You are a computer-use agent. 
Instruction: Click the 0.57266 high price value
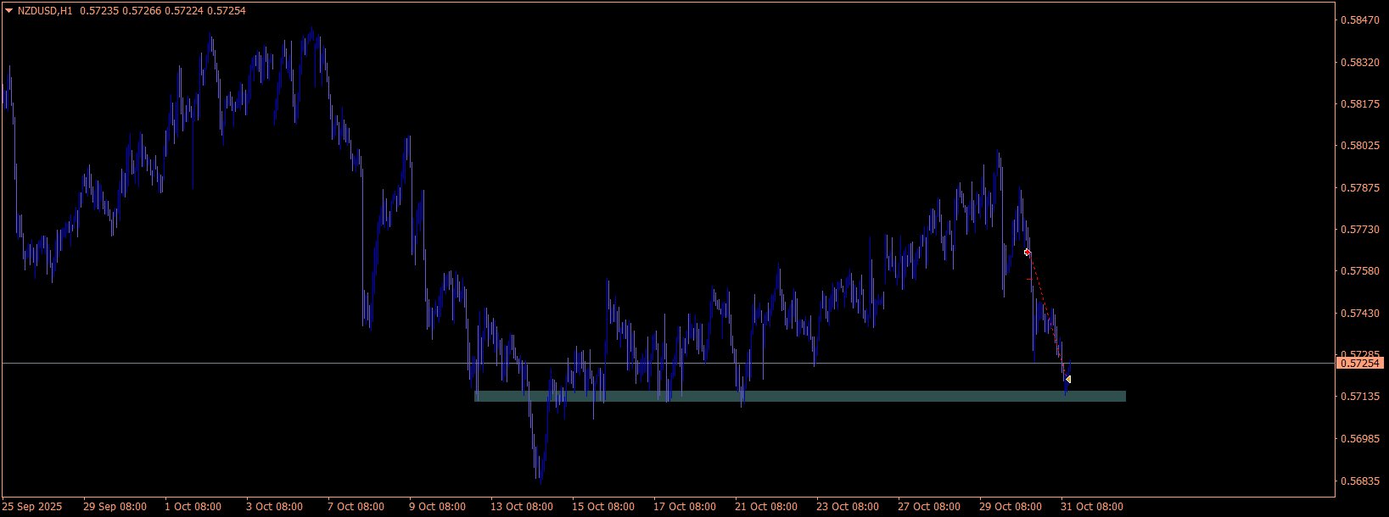pos(142,11)
